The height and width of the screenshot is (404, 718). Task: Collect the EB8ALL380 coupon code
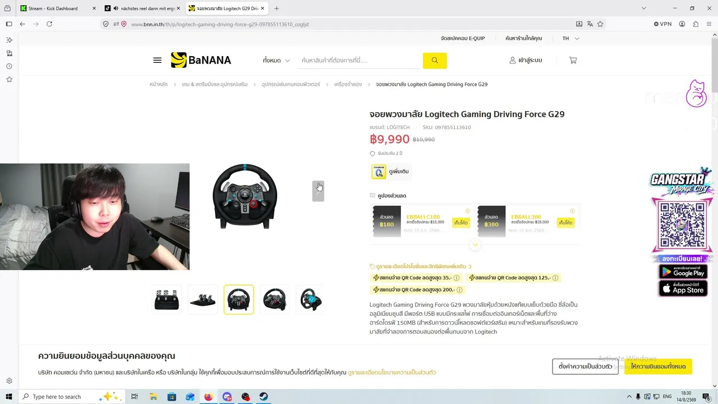click(565, 223)
